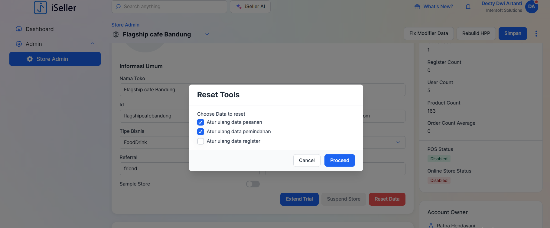Click the Search anything input field

172,7
